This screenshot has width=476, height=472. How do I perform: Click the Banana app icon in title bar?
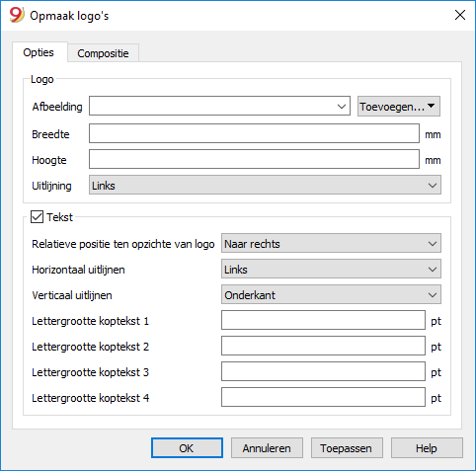tap(17, 15)
